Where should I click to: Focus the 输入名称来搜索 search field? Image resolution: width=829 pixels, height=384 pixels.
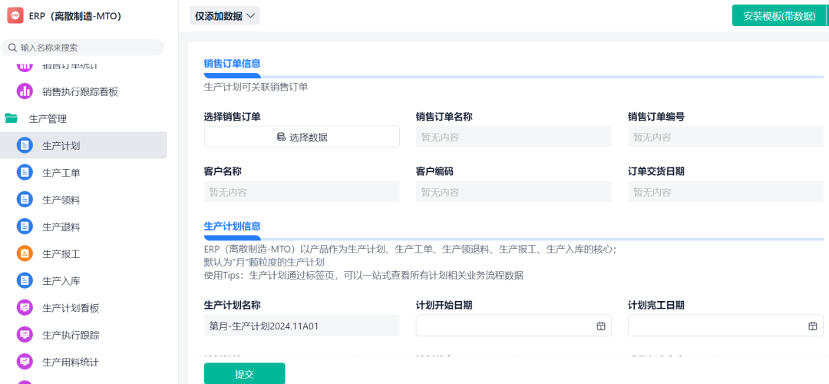click(x=88, y=48)
